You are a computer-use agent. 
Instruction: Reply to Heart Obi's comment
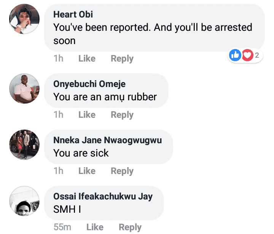[x=122, y=58]
